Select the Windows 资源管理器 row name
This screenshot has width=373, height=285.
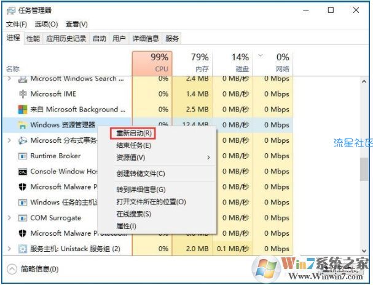pyautogui.click(x=63, y=125)
